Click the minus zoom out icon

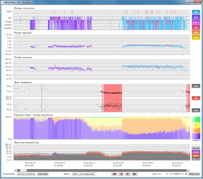(167, 174)
